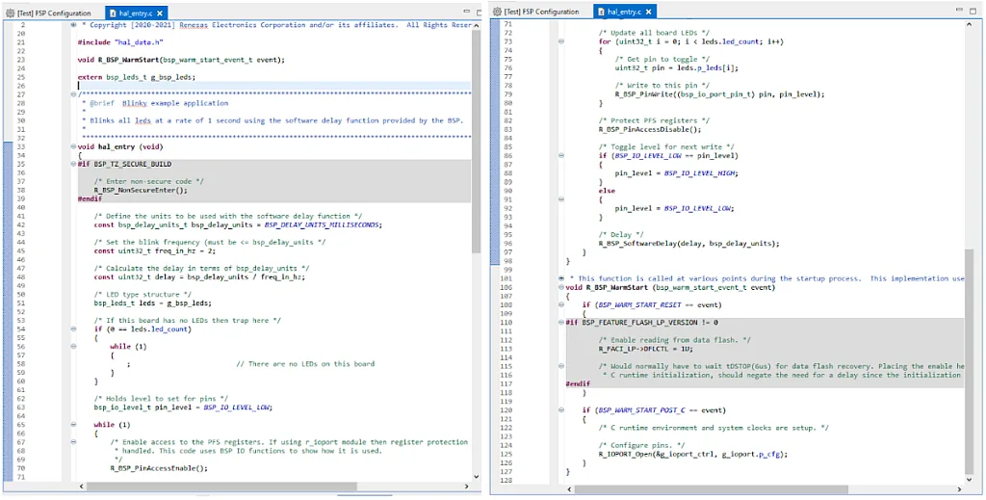986x500 pixels.
Task: Click the pin_level = BSP_IO_LEVEL_LOW line 63
Action: (x=184, y=407)
